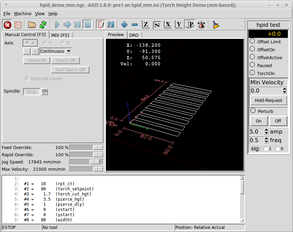
Task: Clear live plot with broom icon
Action: [216, 25]
